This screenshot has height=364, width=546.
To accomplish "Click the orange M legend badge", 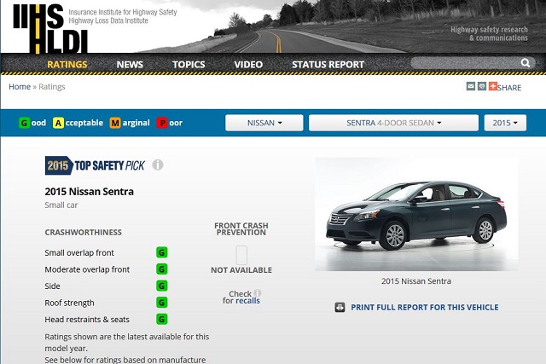I will [115, 123].
